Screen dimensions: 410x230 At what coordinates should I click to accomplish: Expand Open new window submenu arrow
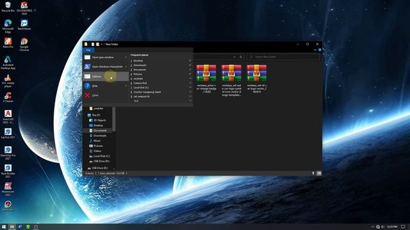[x=126, y=57]
